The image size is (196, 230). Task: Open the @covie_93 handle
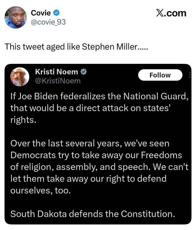48,22
